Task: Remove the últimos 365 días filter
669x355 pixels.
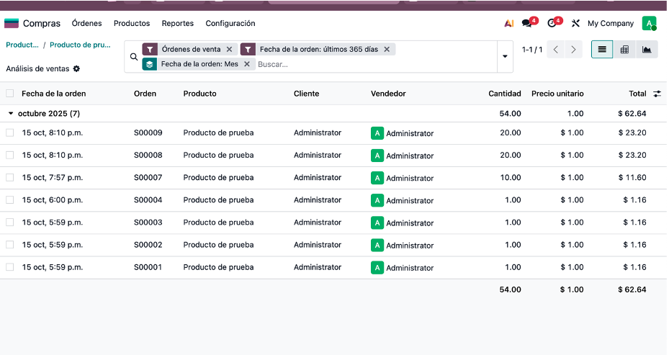Action: point(387,50)
